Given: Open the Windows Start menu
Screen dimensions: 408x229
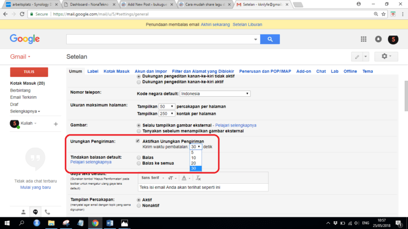Looking at the screenshot, I should coord(7,223).
